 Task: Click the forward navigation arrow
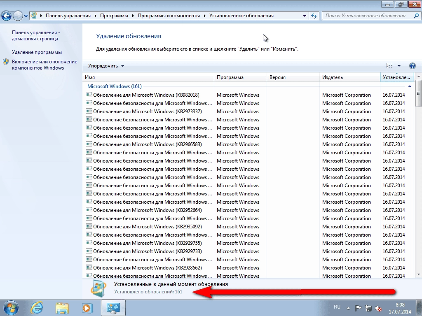[18, 16]
